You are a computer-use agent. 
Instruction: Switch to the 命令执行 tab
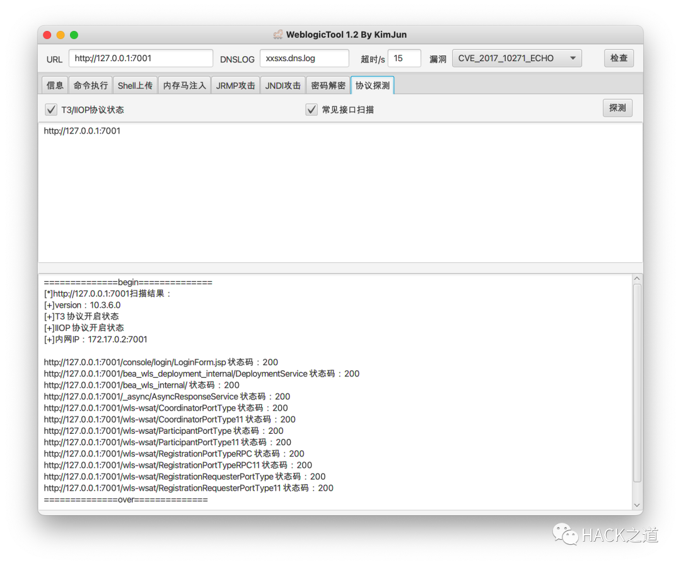coord(90,85)
